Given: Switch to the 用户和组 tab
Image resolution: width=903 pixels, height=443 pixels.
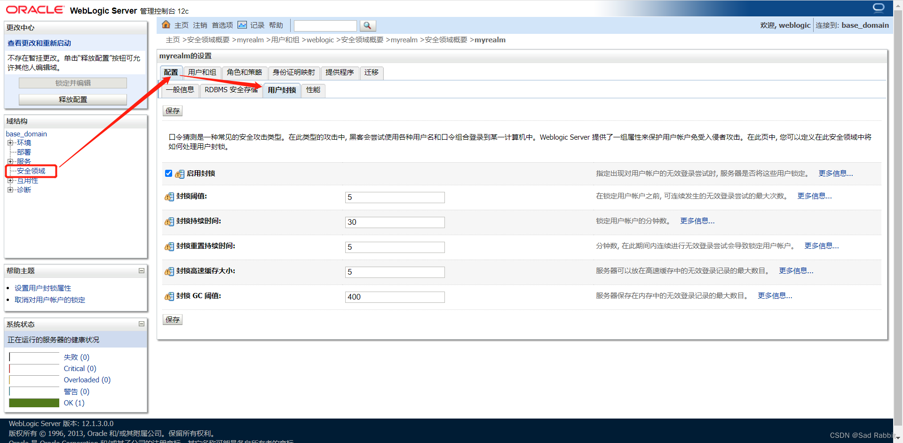Looking at the screenshot, I should tap(202, 72).
